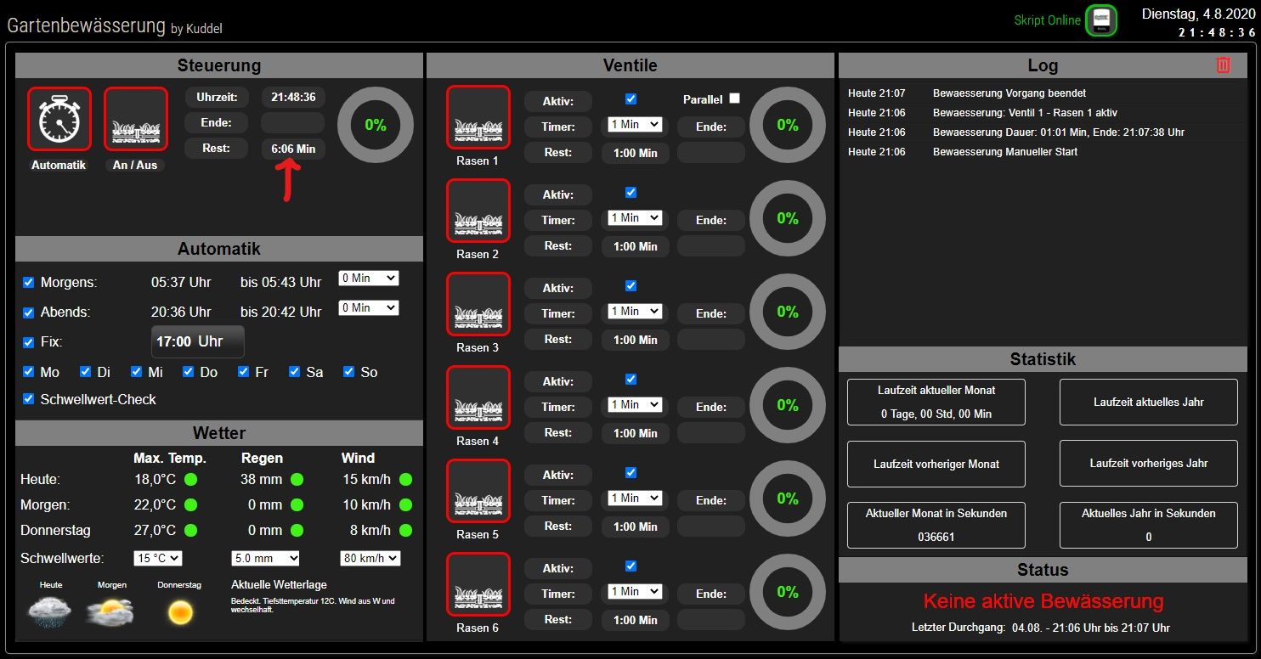Start valve Rasen 5 sprinkler icon

click(x=478, y=491)
